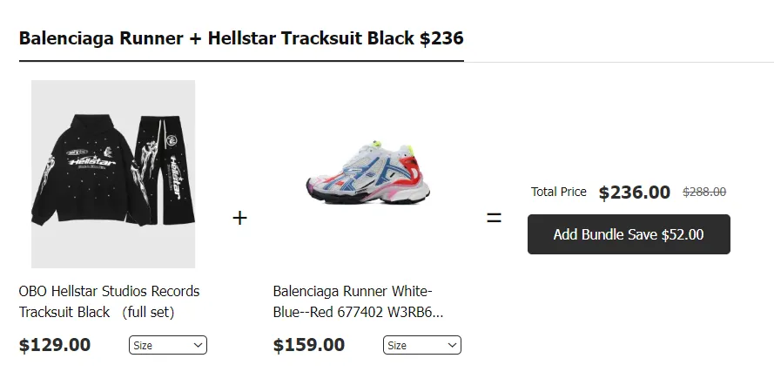774x392 pixels.
Task: Click the crossed-out $288.00 original price
Action: tap(703, 193)
